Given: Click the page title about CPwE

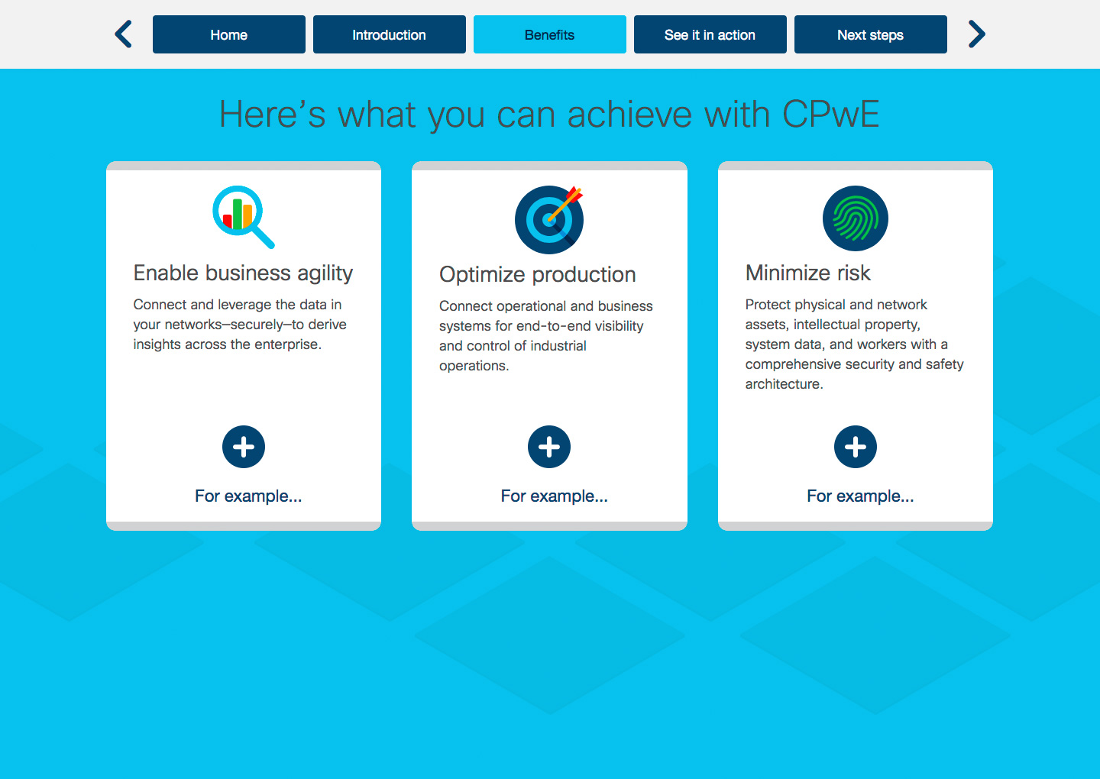Looking at the screenshot, I should point(549,115).
